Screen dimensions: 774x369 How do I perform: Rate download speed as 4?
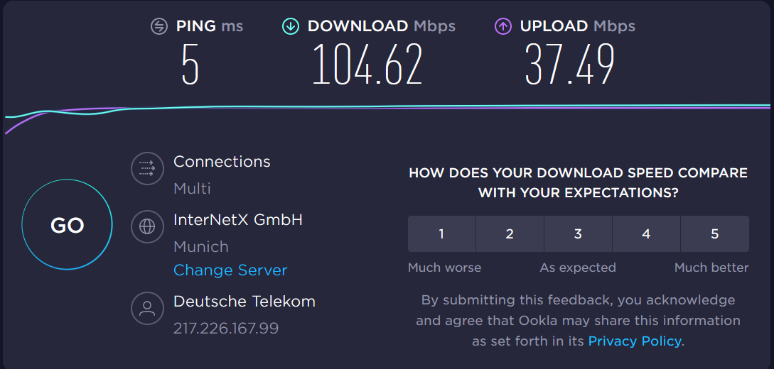tap(646, 234)
